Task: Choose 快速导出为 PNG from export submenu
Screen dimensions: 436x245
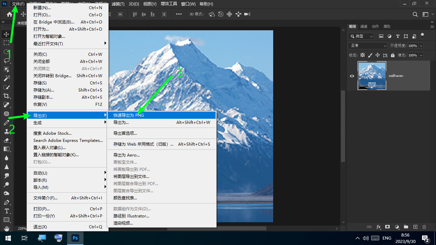Action: 129,115
